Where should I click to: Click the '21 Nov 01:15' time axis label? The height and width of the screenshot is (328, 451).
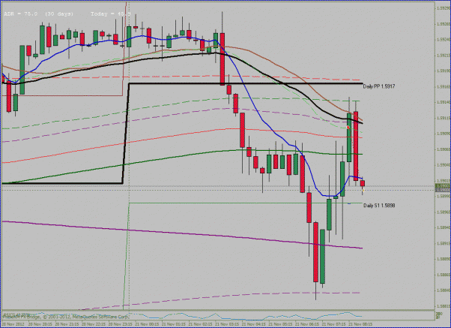tap(175, 324)
